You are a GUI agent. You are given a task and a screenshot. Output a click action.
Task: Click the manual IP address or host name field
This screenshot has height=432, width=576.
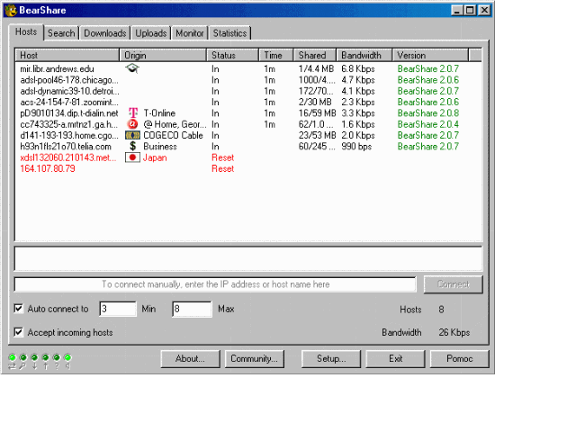[x=215, y=284]
